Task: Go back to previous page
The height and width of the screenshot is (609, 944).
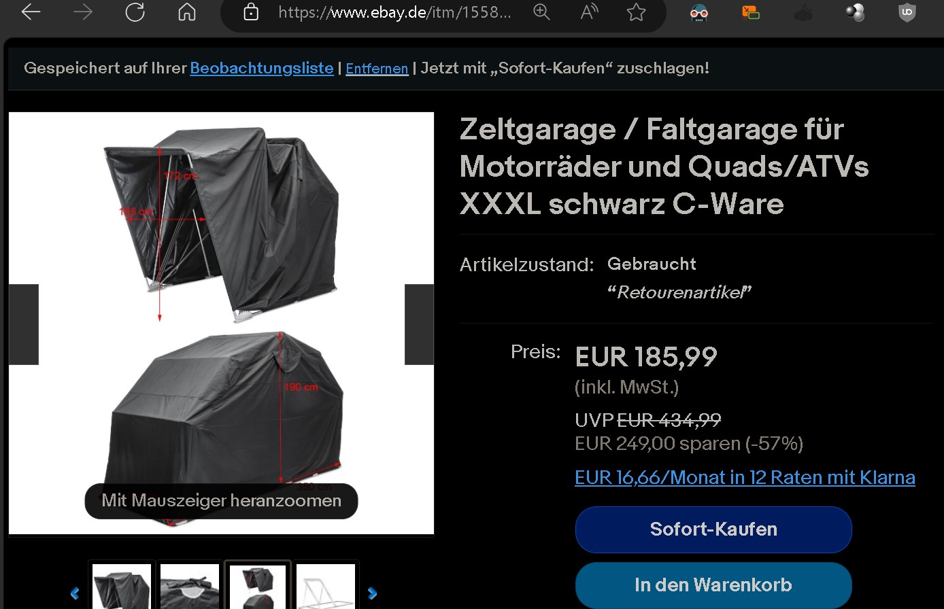Action: coord(31,12)
